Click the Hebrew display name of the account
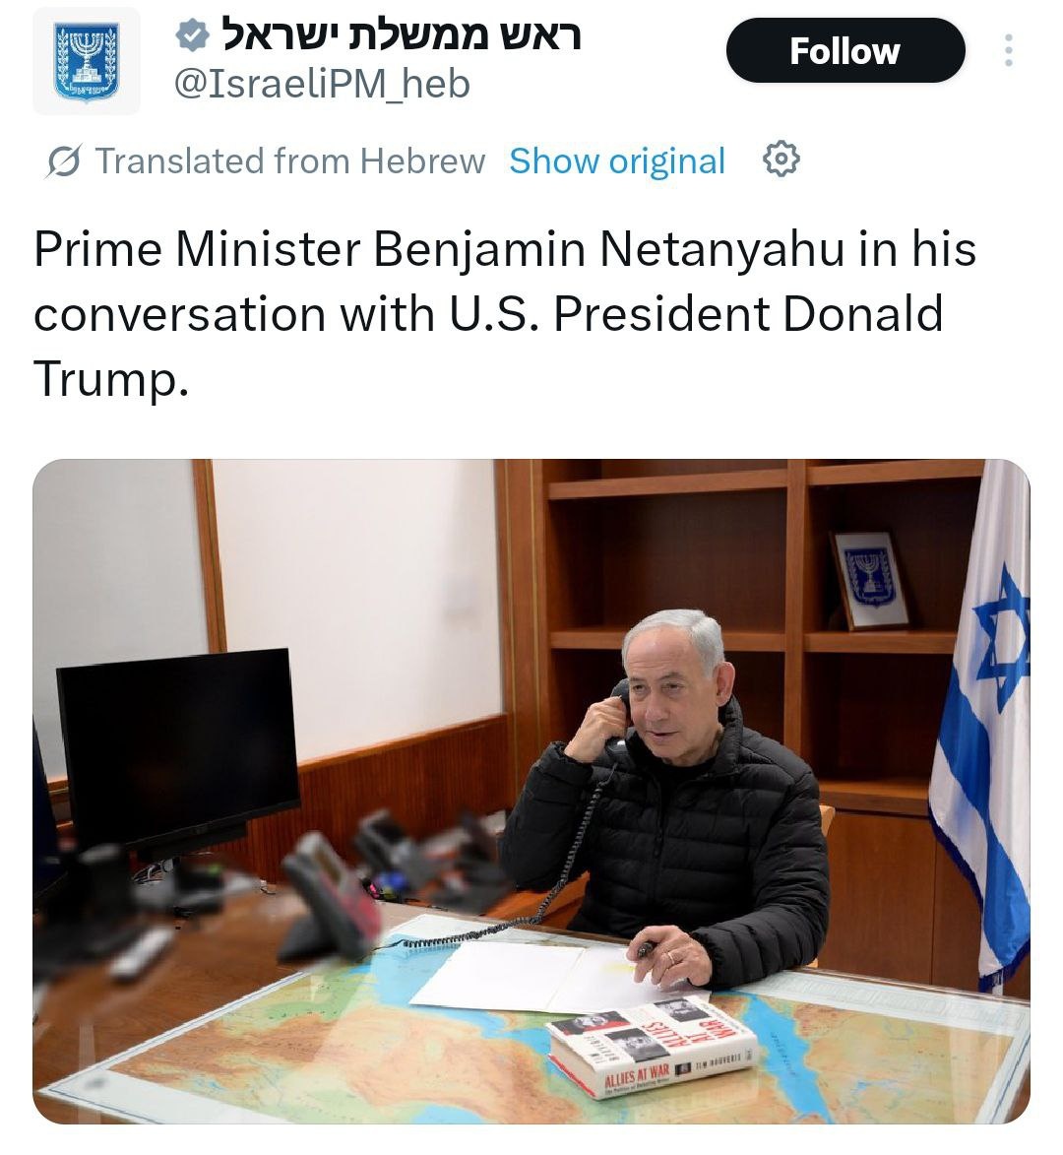Screen dimensions: 1063x1155 pyautogui.click(x=402, y=34)
